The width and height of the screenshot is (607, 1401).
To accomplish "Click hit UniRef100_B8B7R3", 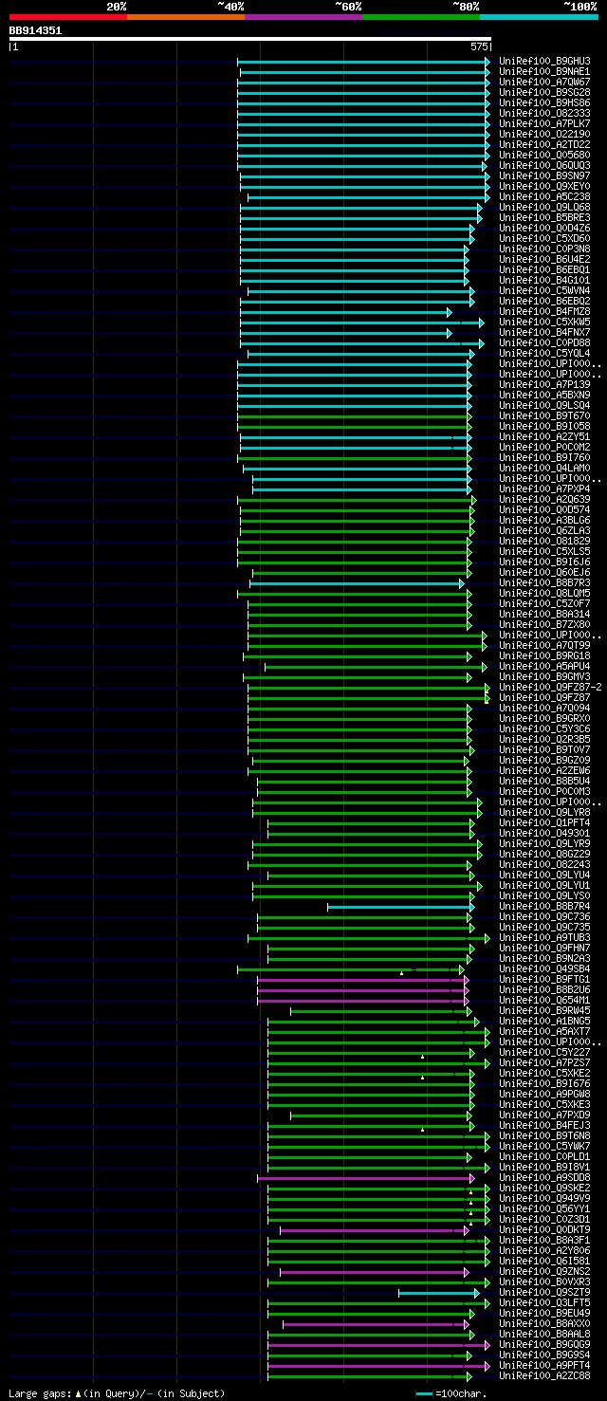I will tap(544, 582).
